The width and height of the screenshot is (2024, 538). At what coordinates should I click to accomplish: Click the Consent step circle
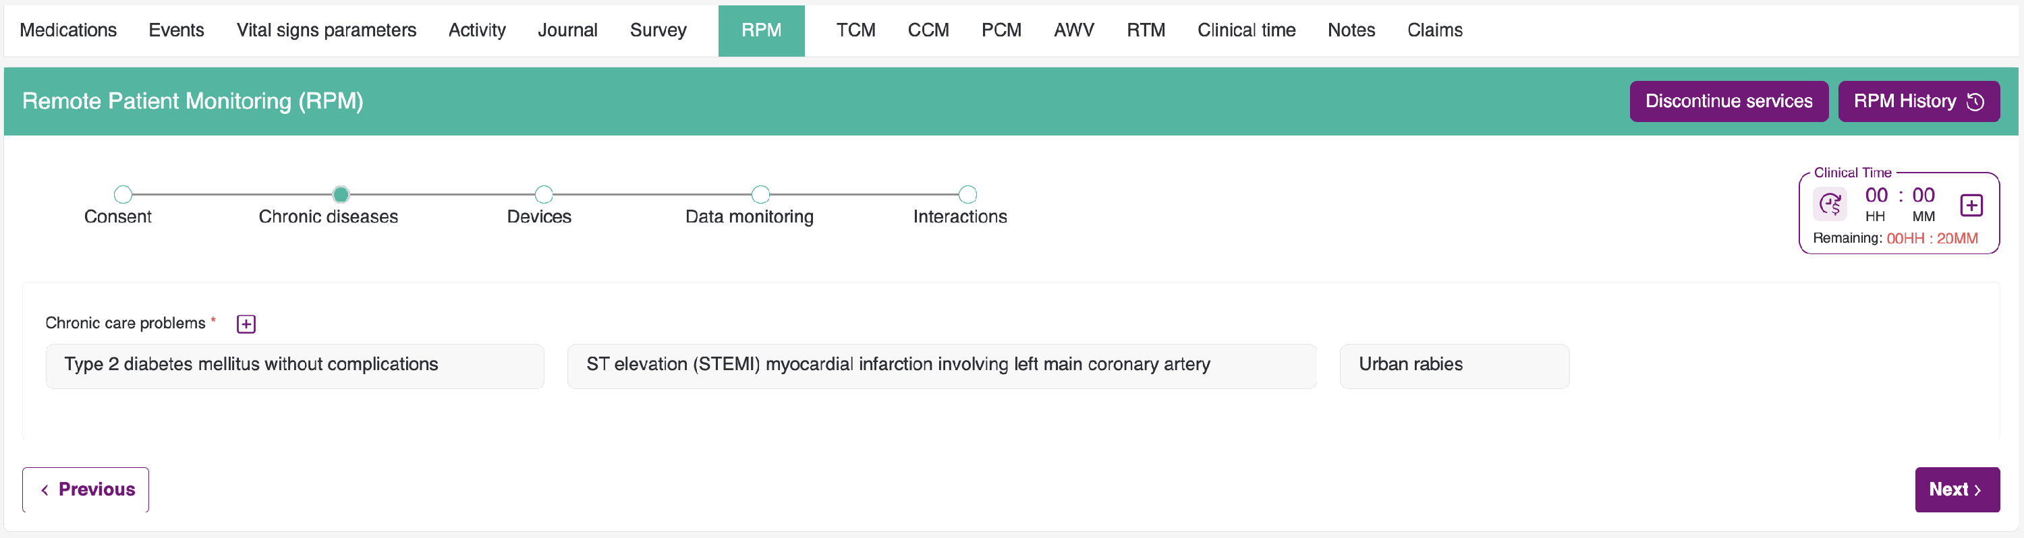[x=123, y=194]
